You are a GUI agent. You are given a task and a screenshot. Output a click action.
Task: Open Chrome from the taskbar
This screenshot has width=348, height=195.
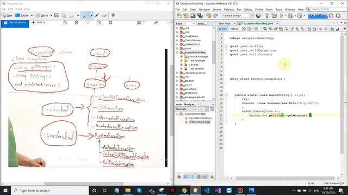[x=184, y=190]
